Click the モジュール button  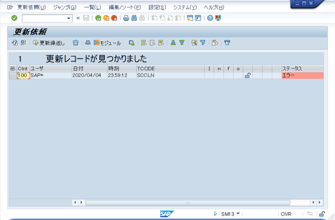coord(107,43)
